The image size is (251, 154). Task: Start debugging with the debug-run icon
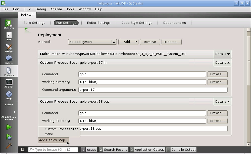coord(9,137)
